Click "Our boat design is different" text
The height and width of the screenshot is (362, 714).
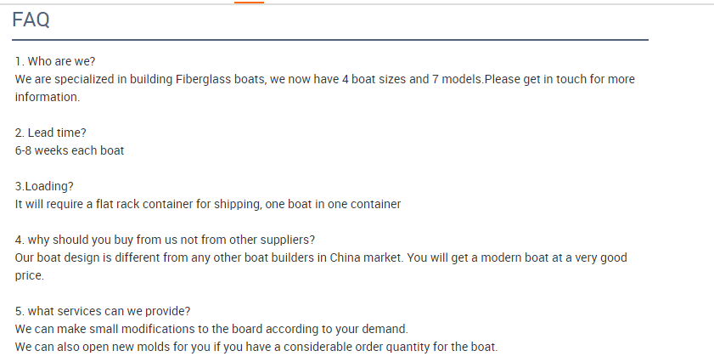89,257
